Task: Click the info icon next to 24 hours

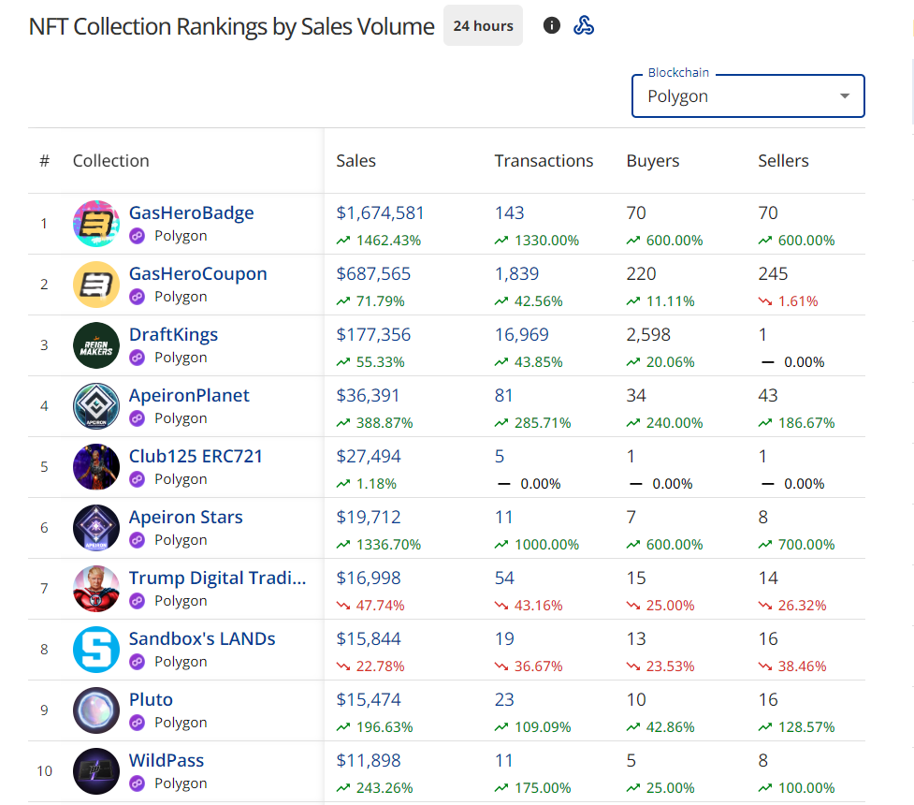Action: tap(551, 25)
